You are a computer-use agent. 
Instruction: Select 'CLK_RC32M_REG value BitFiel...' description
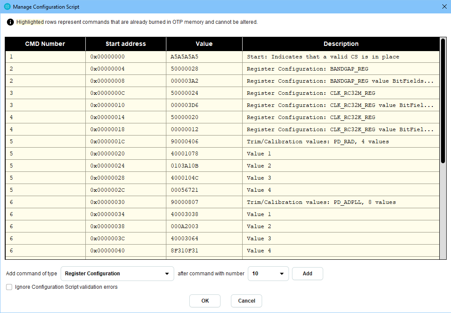tap(341, 105)
